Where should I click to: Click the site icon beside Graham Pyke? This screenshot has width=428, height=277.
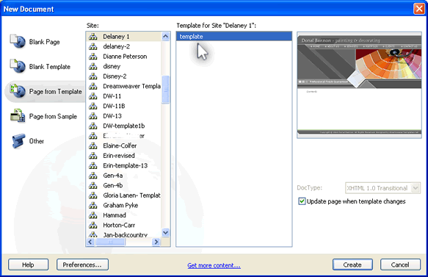[93, 206]
